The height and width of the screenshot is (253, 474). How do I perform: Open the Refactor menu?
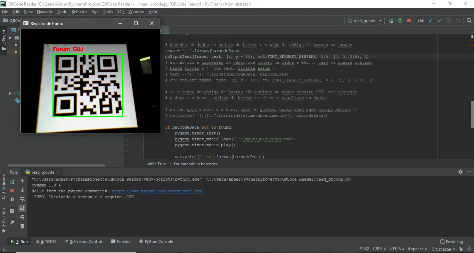(79, 12)
